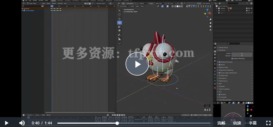Click timeline play animation button
This screenshot has width=273, height=127.
120,115
